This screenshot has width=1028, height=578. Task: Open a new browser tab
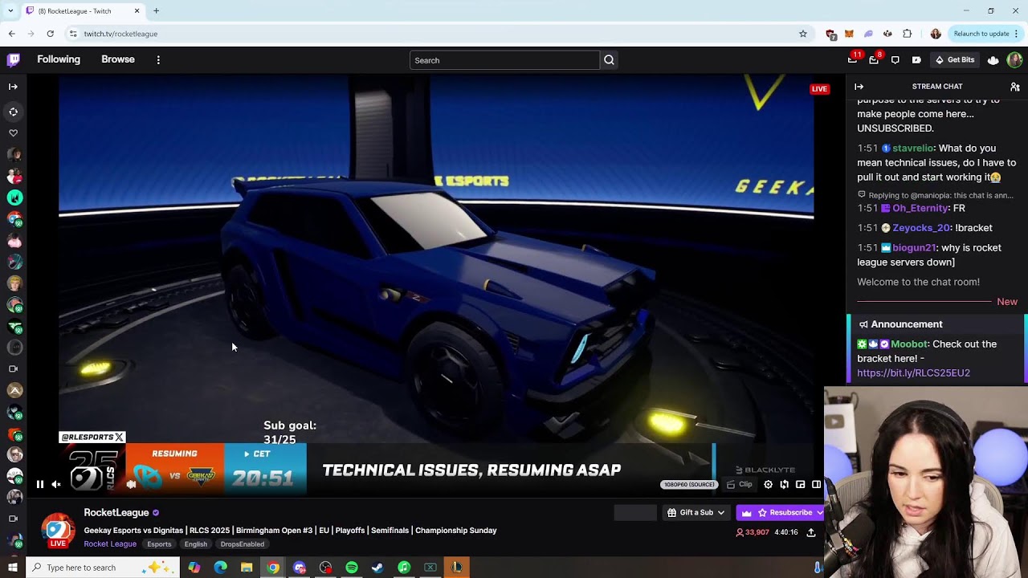pyautogui.click(x=156, y=11)
